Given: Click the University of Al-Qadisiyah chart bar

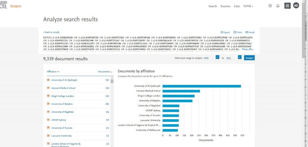Looking at the screenshot, I should (202, 86).
